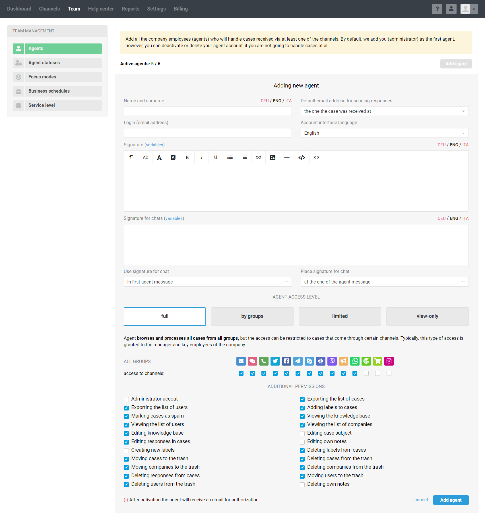This screenshot has height=513, width=485.
Task: Click the Instagram channel icon
Action: pyautogui.click(x=389, y=361)
